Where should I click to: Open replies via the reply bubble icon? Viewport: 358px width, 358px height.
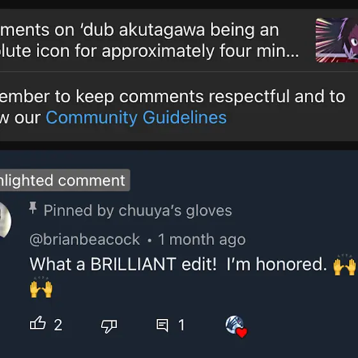pos(162,325)
